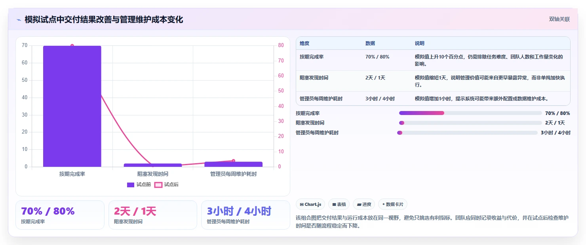Click the purple 阻塞发现时间 bar in chart

[152, 165]
